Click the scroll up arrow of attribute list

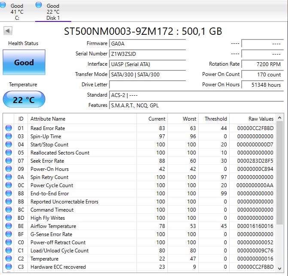click(x=280, y=118)
